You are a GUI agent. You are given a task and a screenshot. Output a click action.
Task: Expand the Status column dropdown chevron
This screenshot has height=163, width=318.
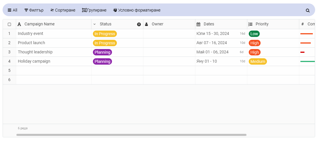pos(95,24)
